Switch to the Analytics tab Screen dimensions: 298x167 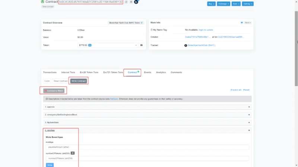(161, 72)
